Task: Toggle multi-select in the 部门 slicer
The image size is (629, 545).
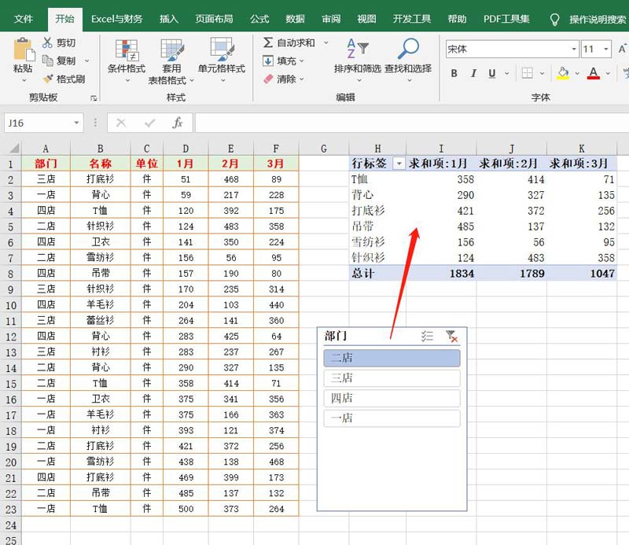Action: pos(427,336)
